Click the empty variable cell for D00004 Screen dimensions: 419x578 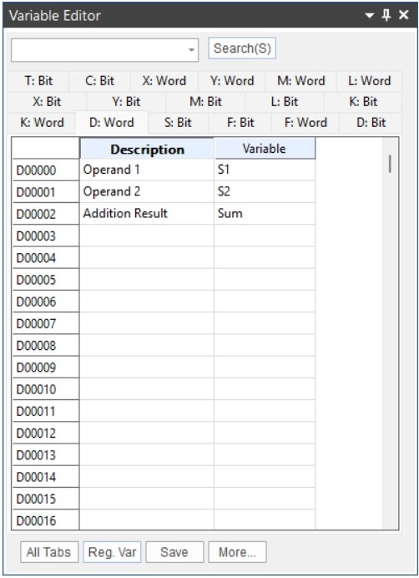pyautogui.click(x=265, y=257)
